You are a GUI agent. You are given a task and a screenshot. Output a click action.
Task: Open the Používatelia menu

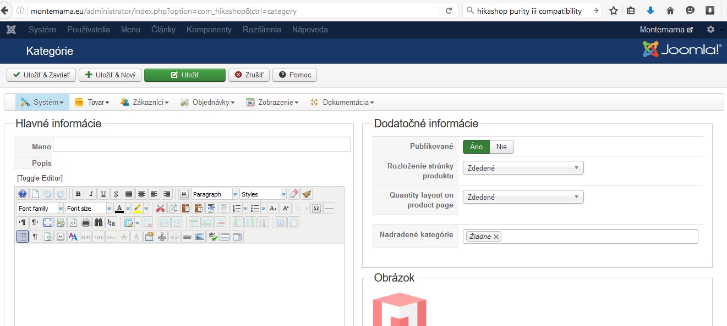(x=89, y=30)
